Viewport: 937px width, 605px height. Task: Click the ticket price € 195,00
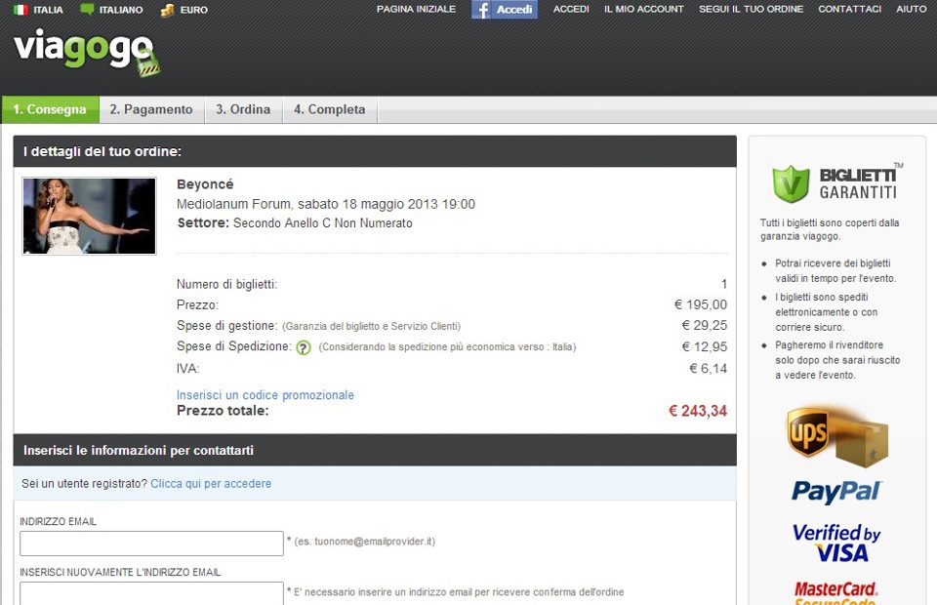coord(701,304)
